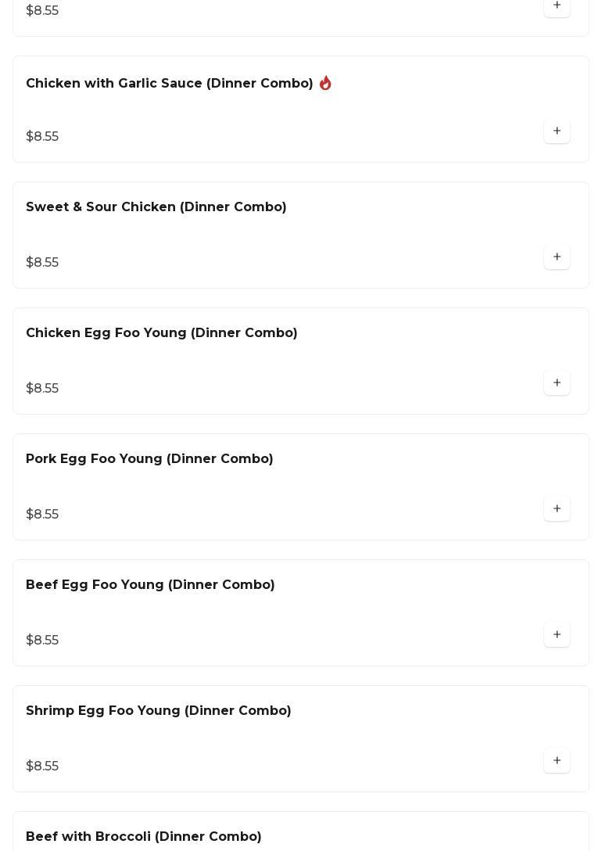Add Chicken with Garlic Sauce combo to cart
The width and height of the screenshot is (602, 851).
(x=557, y=131)
